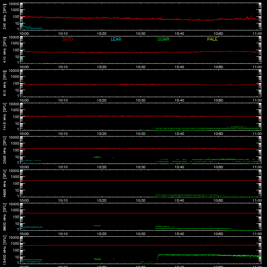The image size is (267, 267).
Task: Select the '4995 MHz [SFU]' axis label
Action: 5,183
